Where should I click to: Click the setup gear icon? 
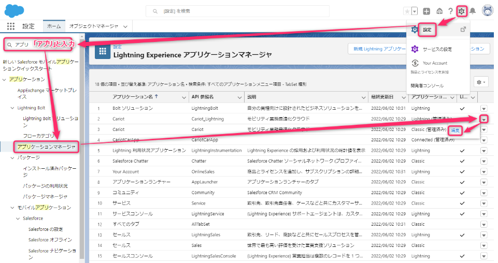(461, 11)
